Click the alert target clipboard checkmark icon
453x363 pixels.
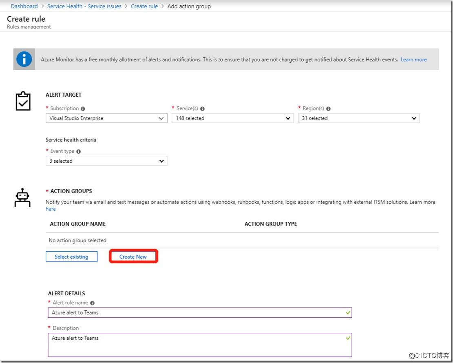23,101
